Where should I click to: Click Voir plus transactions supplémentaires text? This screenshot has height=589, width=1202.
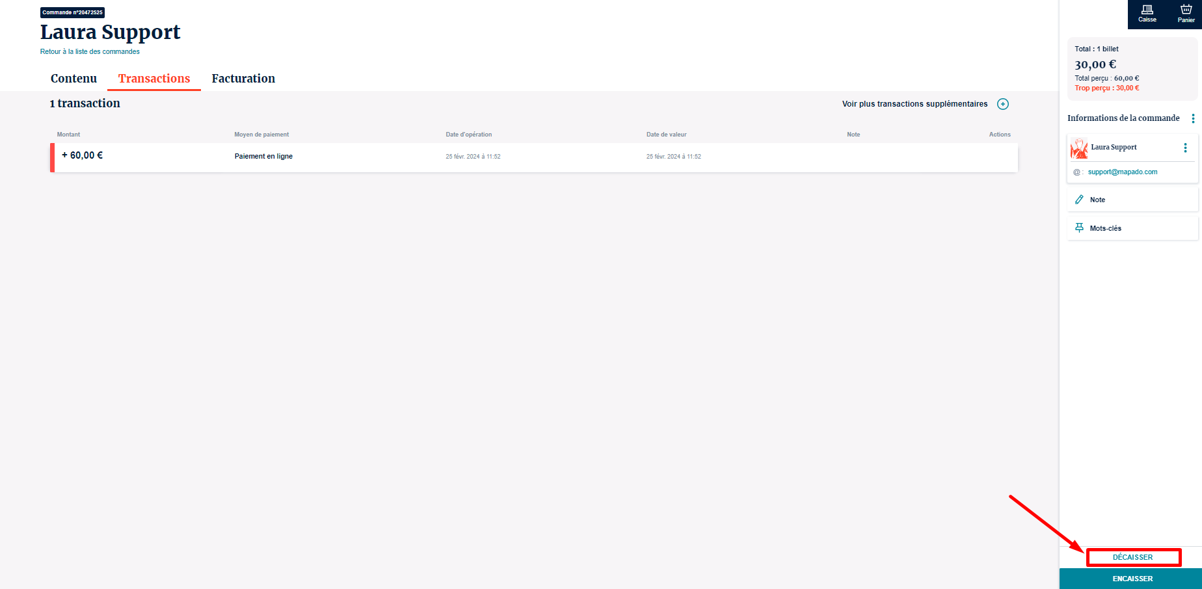pyautogui.click(x=915, y=104)
